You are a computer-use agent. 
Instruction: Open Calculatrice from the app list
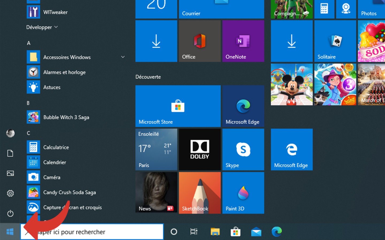[56, 147]
